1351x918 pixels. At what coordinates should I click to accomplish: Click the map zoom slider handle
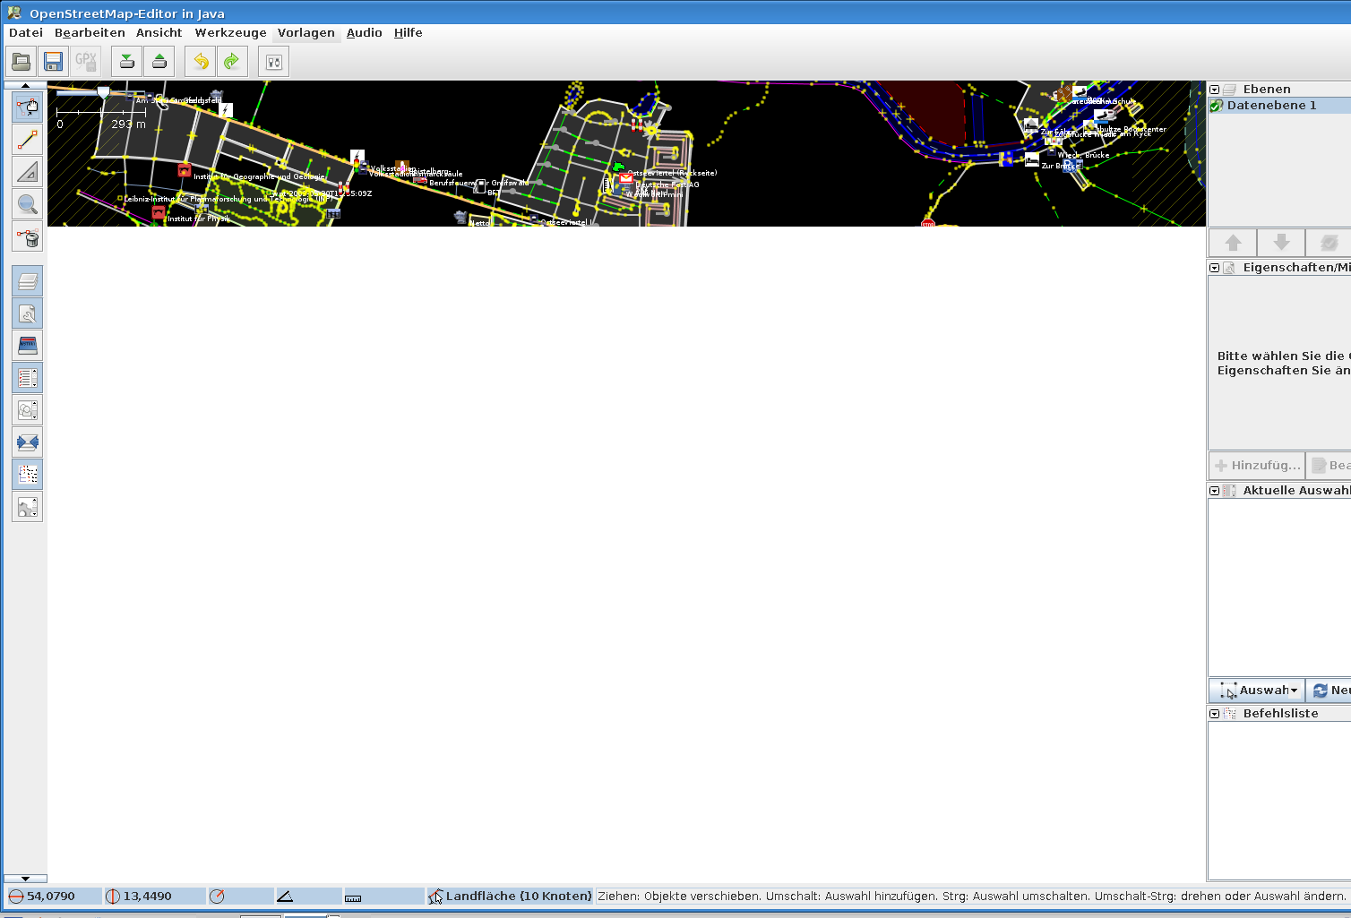104,92
